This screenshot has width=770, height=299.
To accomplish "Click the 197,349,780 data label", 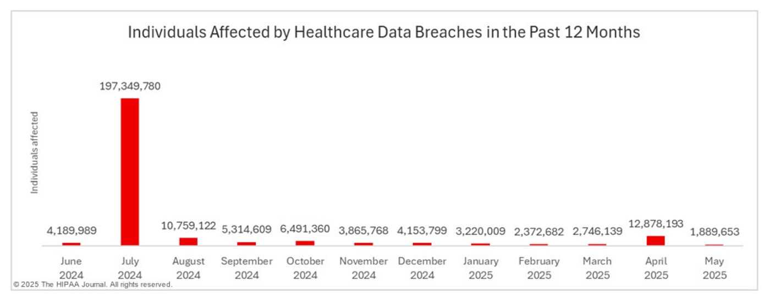I will click(x=130, y=86).
